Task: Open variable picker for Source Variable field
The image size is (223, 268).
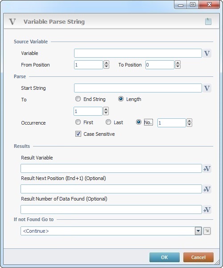Action: click(x=207, y=53)
